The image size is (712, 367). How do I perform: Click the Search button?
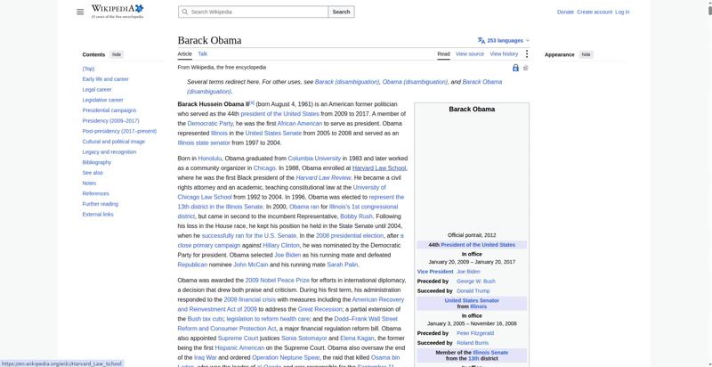341,12
